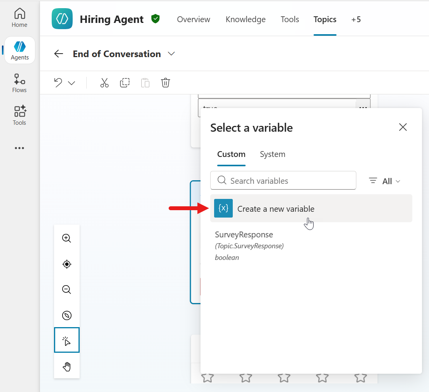Create a new variable
This screenshot has height=392, width=429.
[276, 209]
